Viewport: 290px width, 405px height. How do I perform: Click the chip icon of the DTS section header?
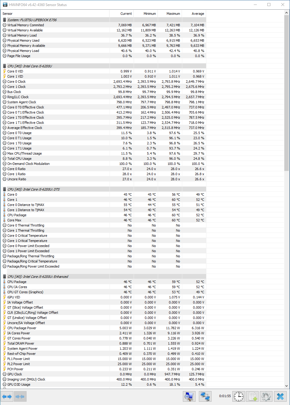point(5,189)
